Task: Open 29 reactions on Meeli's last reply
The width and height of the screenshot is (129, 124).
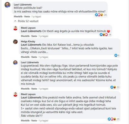Action: click(x=114, y=119)
